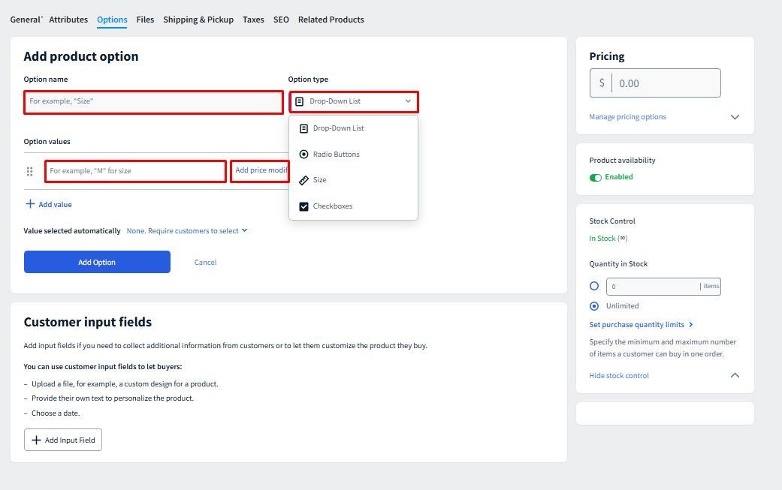The width and height of the screenshot is (782, 490).
Task: Choose Drop-Down List from the menu
Action: [353, 128]
